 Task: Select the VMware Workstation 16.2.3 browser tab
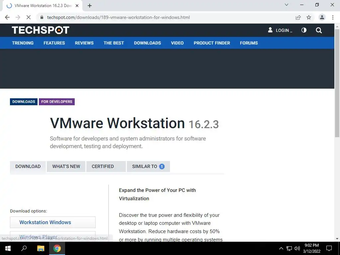42,6
